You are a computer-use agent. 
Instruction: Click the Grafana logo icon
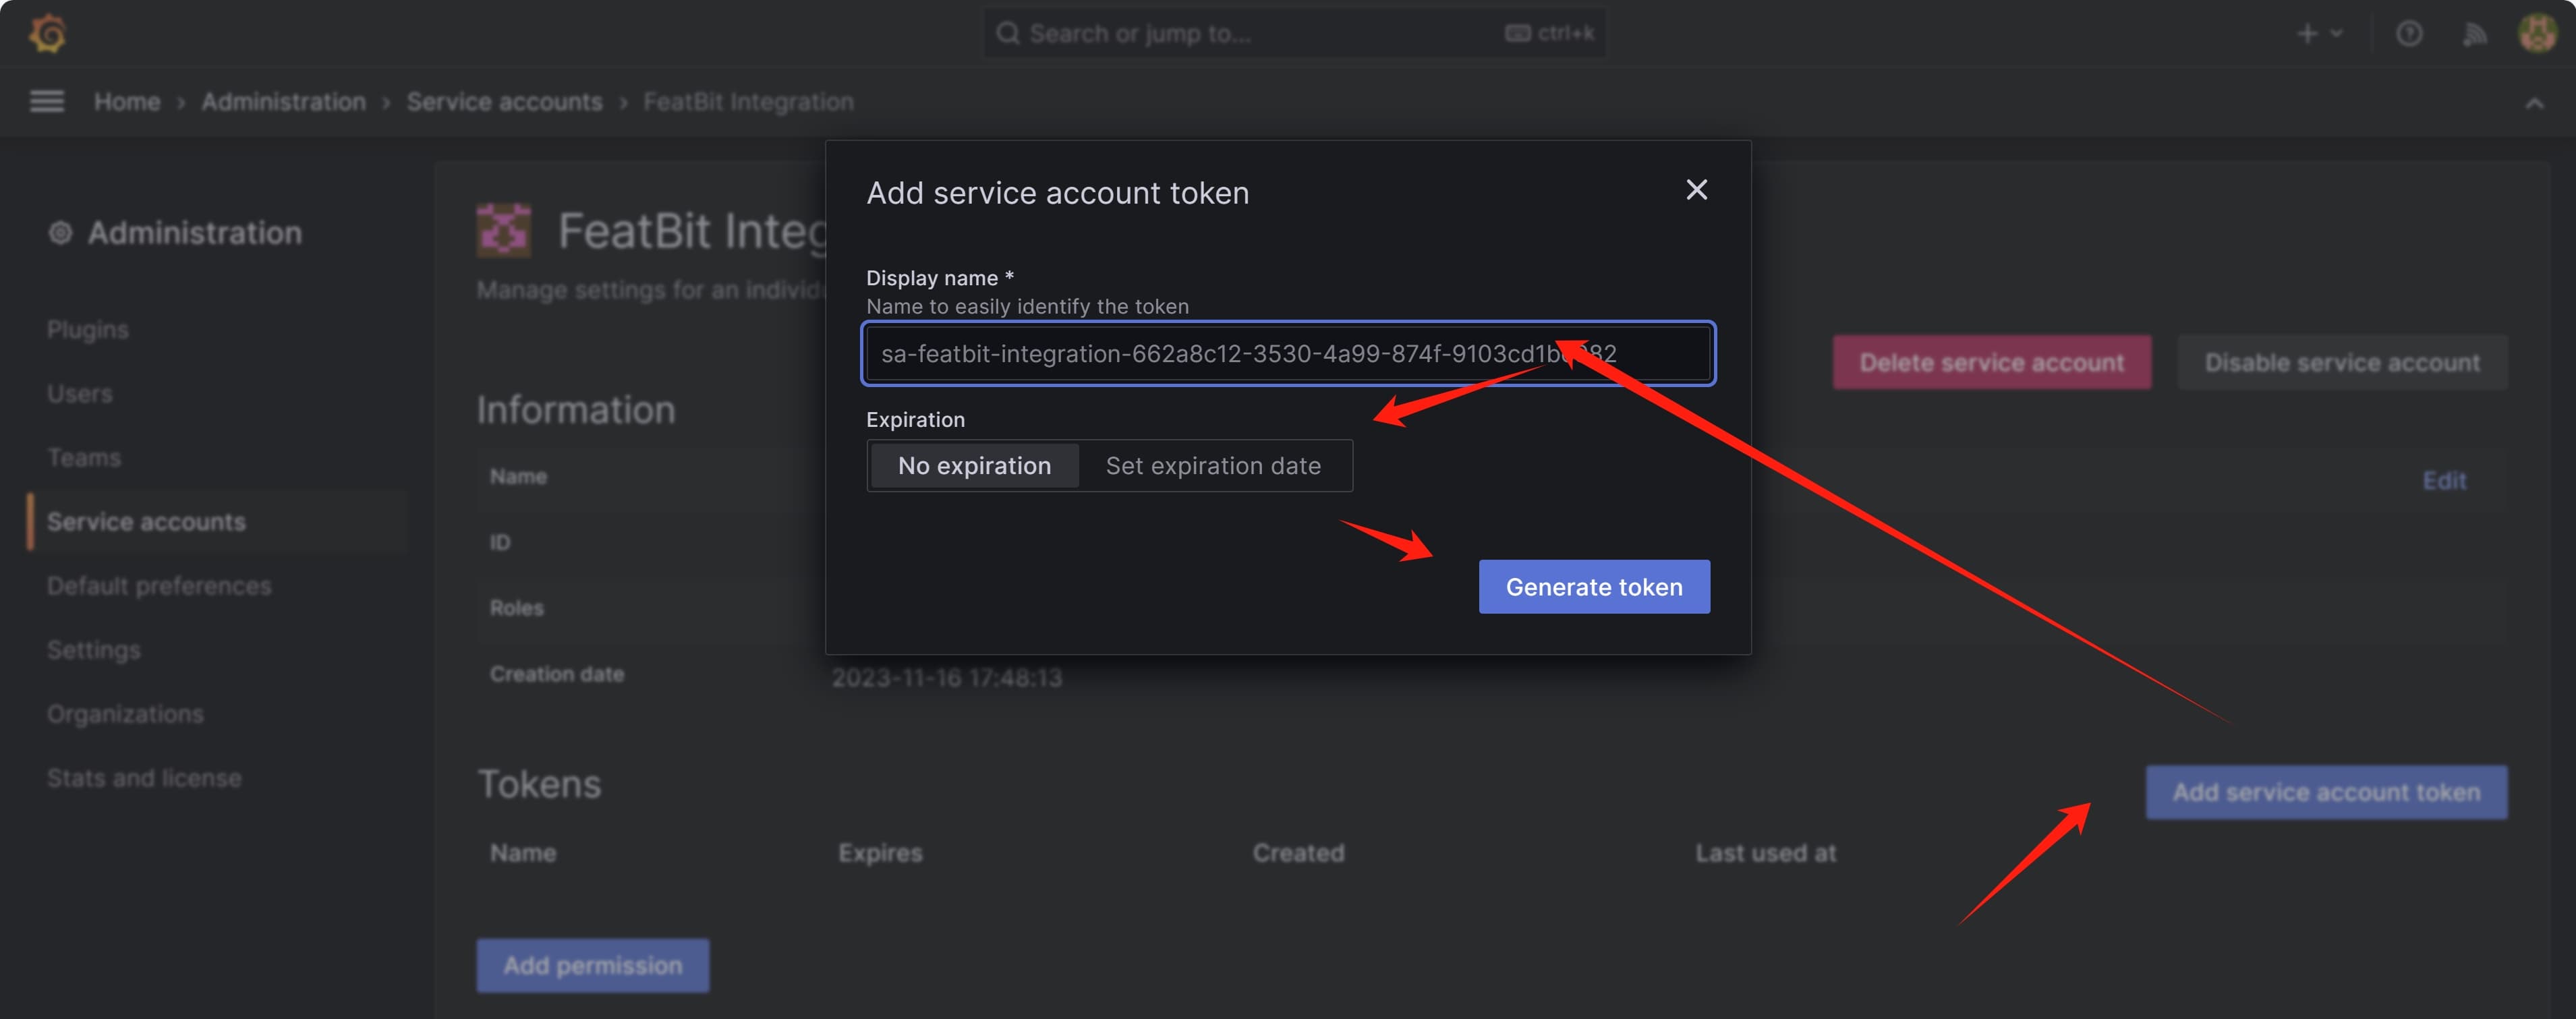(x=47, y=33)
